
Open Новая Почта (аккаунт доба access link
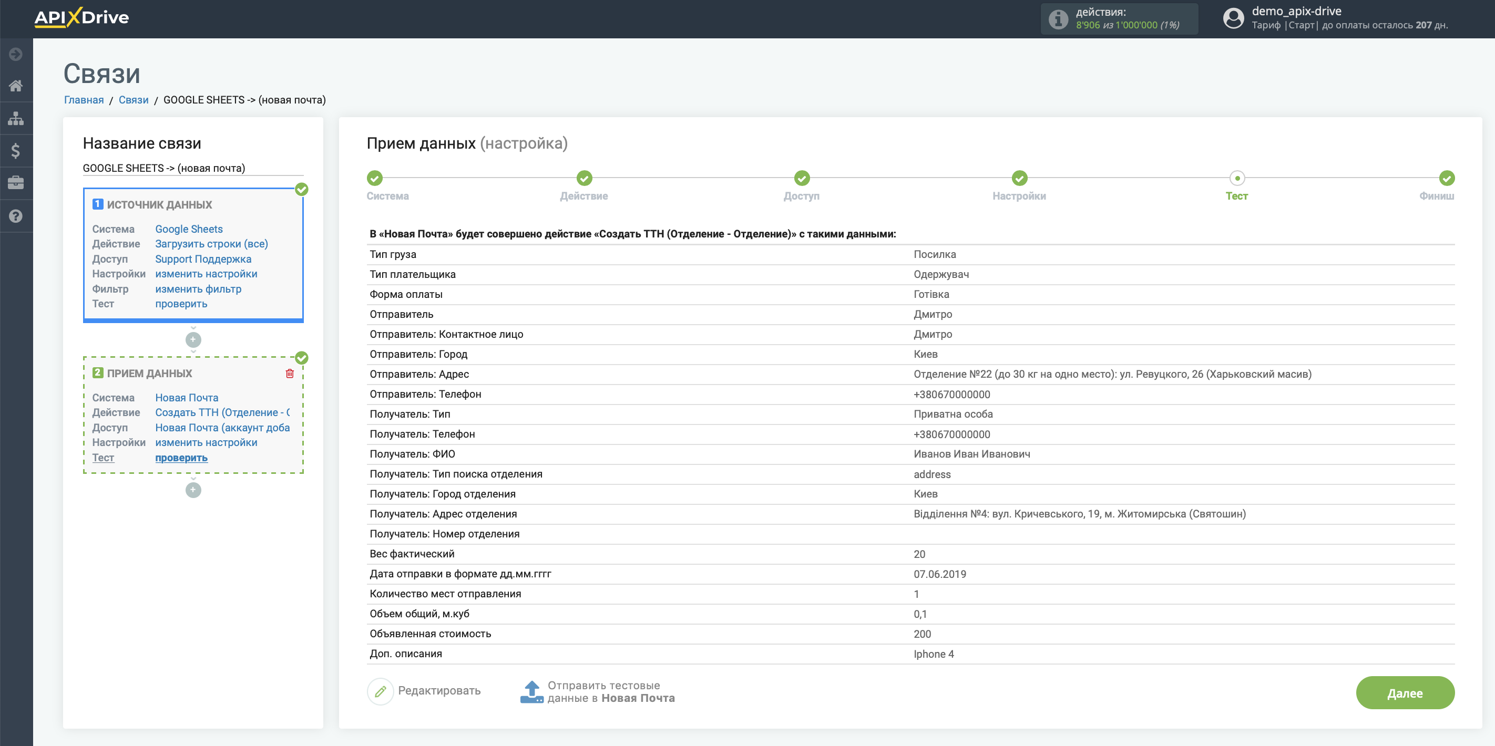[222, 428]
